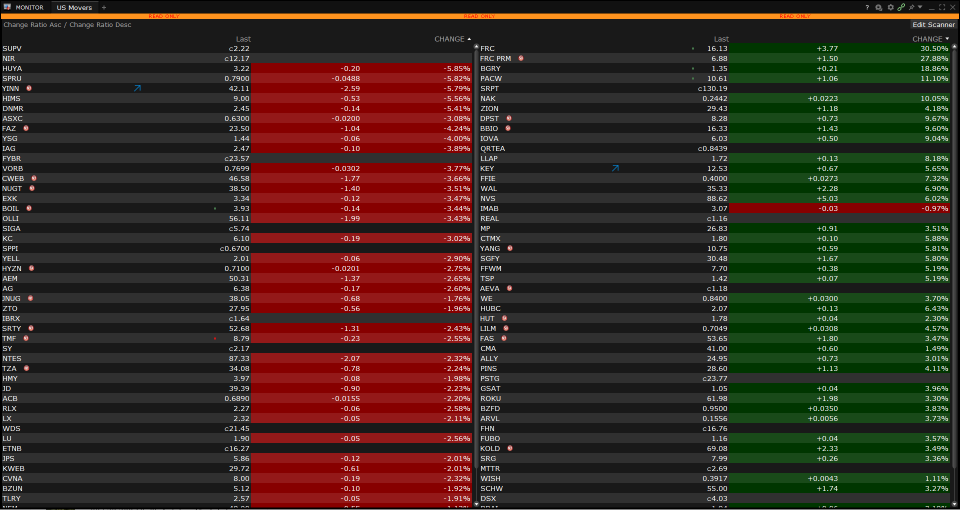
Task: Click red info badge next to NUGT
Action: (32, 188)
